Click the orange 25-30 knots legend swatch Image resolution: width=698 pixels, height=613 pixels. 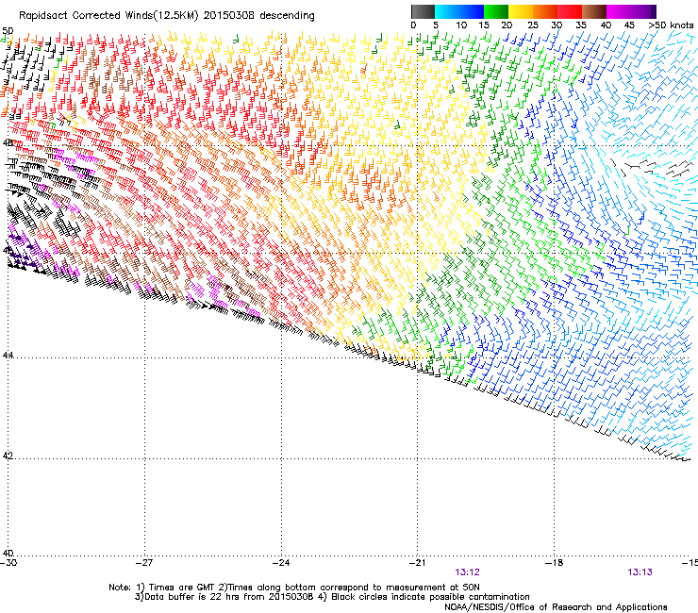[545, 11]
